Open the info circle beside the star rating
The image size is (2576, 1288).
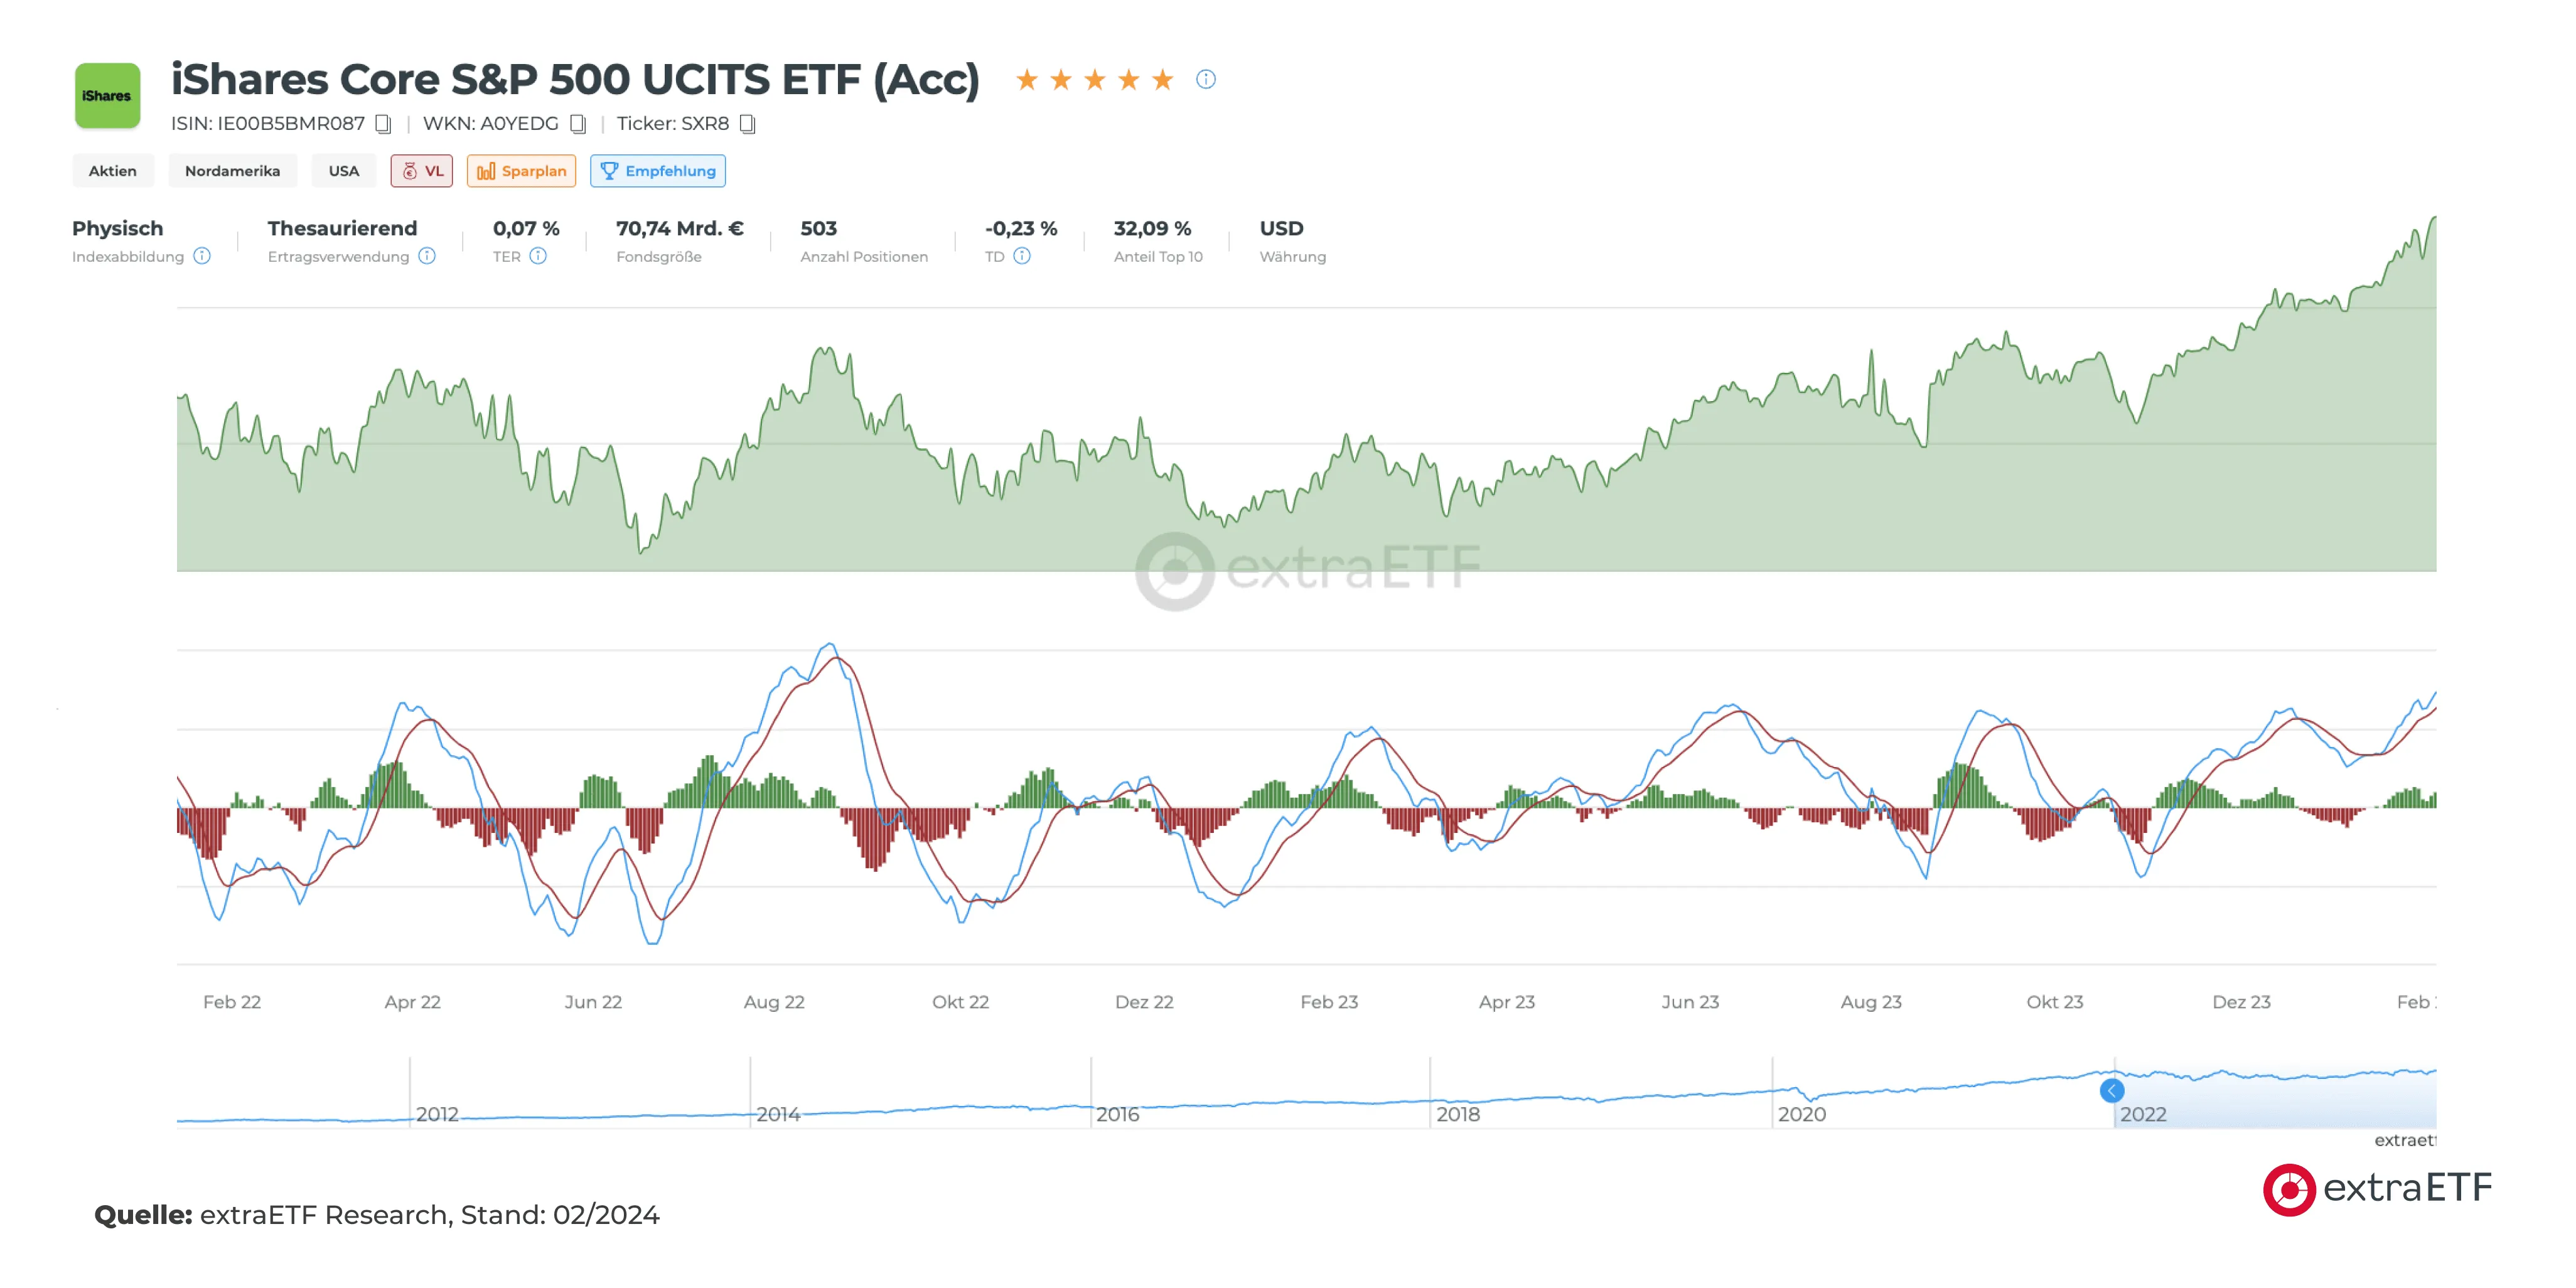click(1206, 80)
